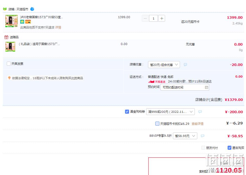This screenshot has height=175, width=246.
Task: Open the 可预约配送时间 delivery time picker
Action: pos(185,87)
